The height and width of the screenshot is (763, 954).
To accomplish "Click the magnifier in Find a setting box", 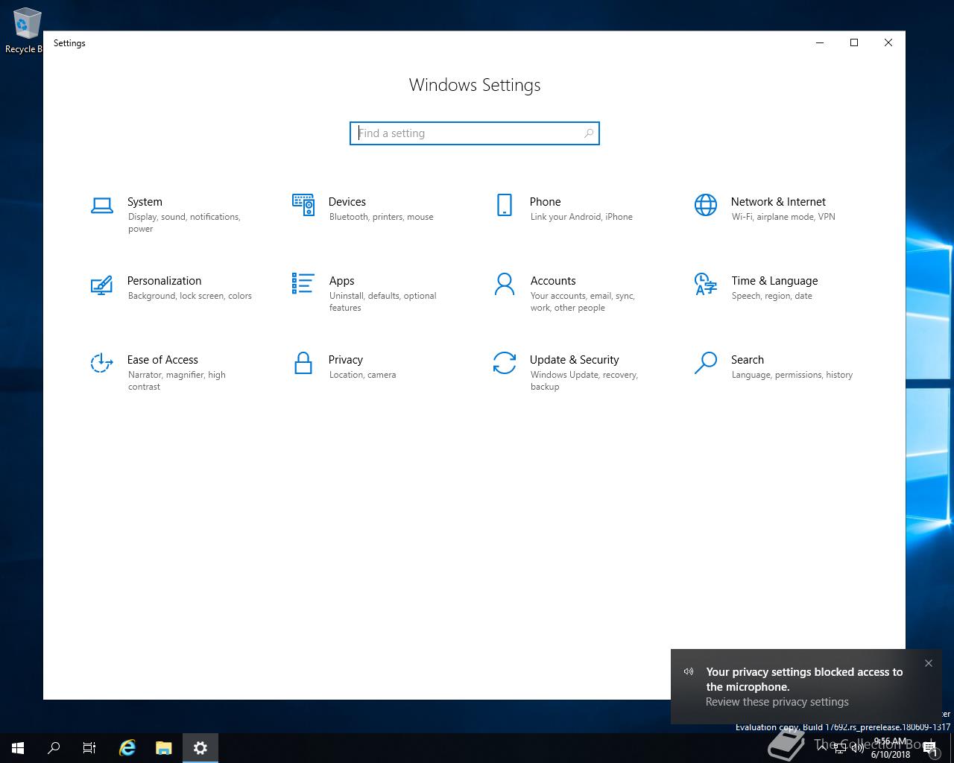I will (x=589, y=133).
